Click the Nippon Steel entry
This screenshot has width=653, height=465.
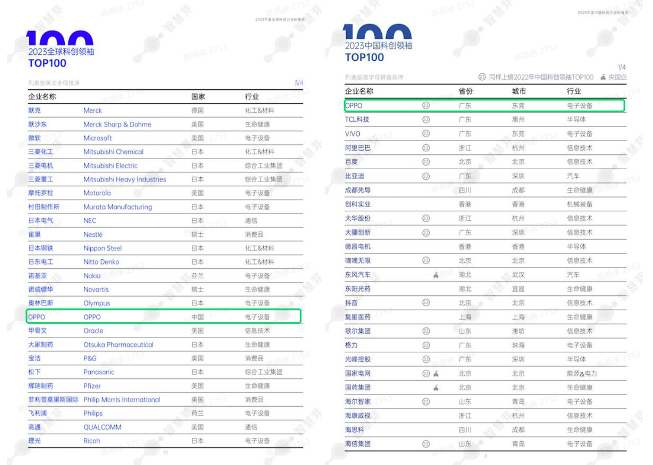coord(103,248)
